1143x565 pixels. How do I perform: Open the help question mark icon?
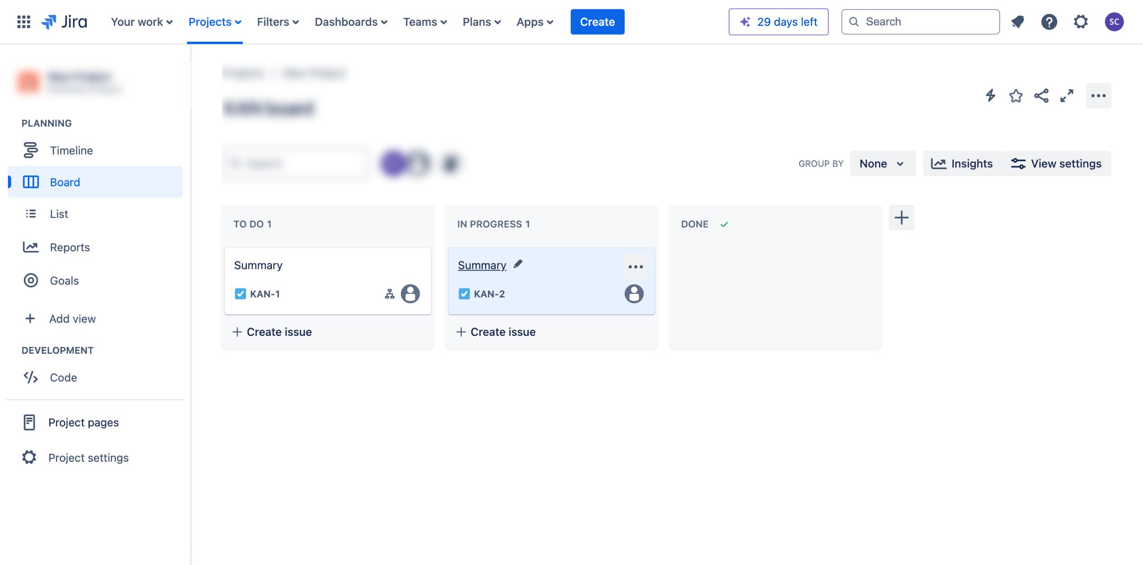(1049, 22)
